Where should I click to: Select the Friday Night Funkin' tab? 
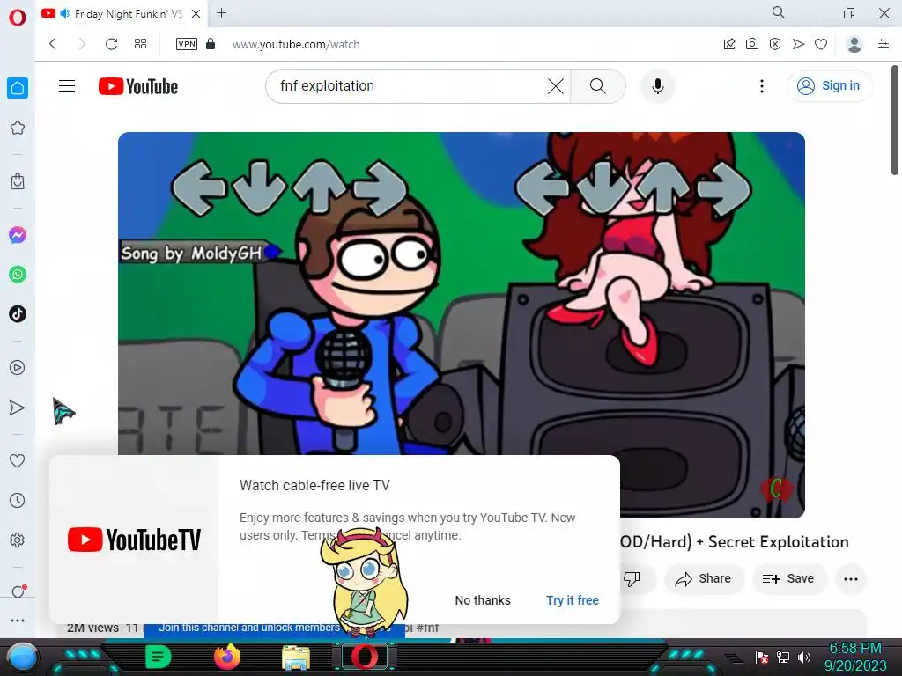(122, 14)
